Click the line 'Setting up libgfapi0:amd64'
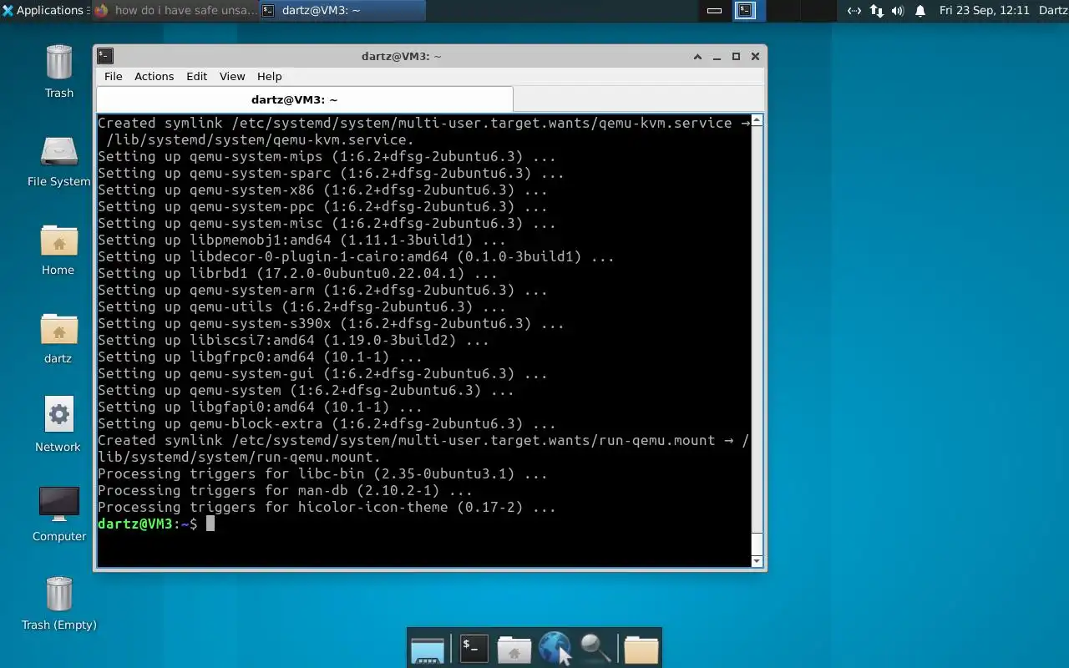The width and height of the screenshot is (1069, 668). tap(260, 407)
